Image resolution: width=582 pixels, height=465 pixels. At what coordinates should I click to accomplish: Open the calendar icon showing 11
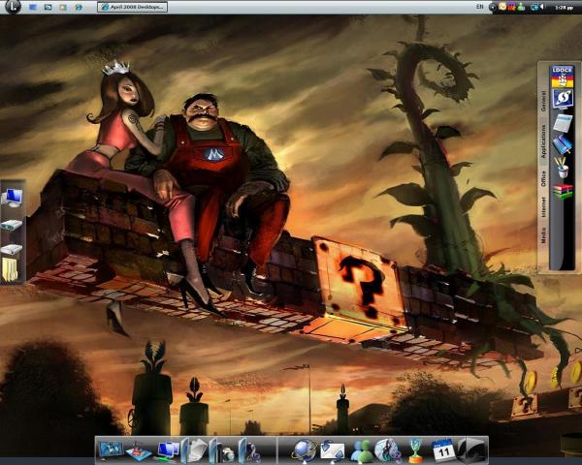[443, 450]
